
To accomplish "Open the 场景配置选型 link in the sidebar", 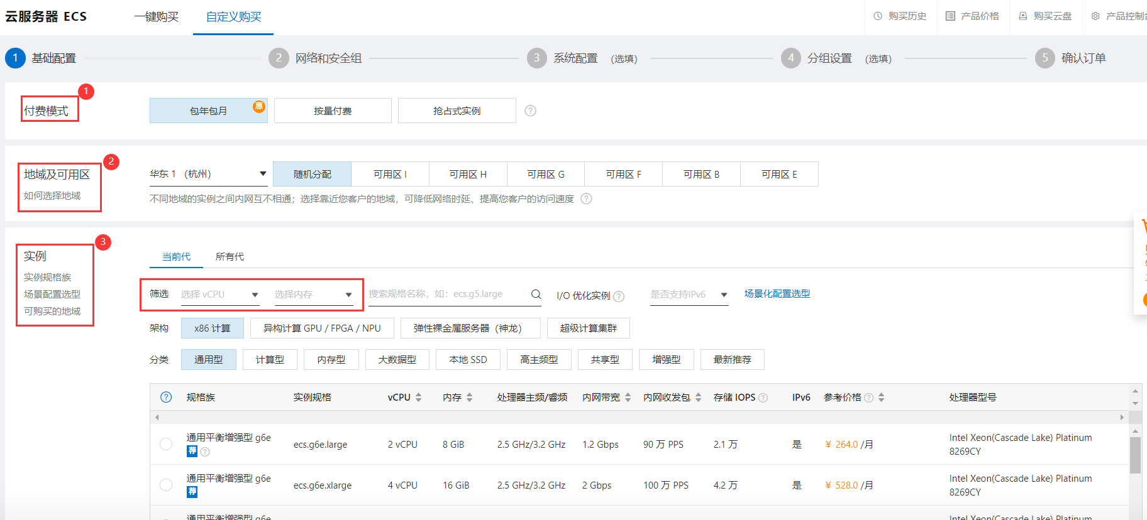I will click(52, 294).
